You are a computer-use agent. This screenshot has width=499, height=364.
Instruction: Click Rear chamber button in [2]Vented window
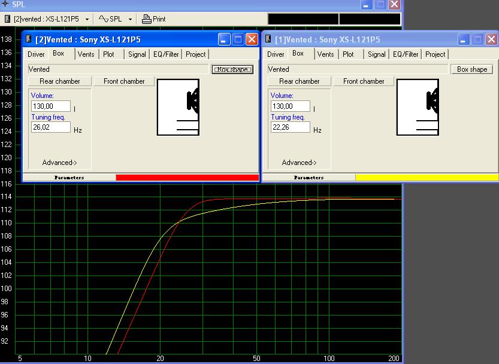tap(60, 81)
